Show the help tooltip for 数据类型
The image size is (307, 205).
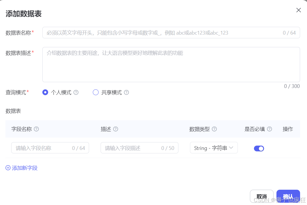(x=214, y=129)
